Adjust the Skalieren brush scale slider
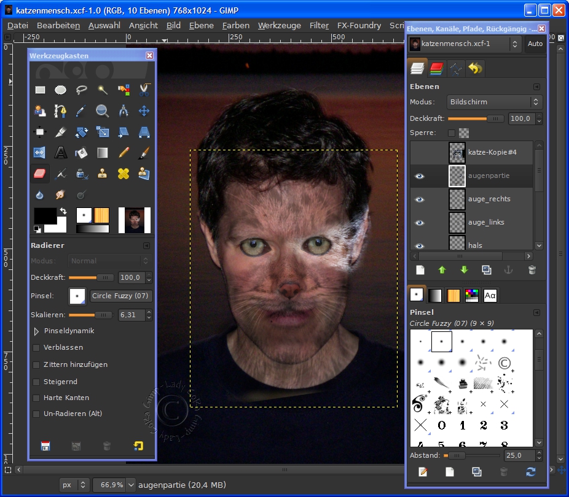The height and width of the screenshot is (497, 569). coord(91,315)
